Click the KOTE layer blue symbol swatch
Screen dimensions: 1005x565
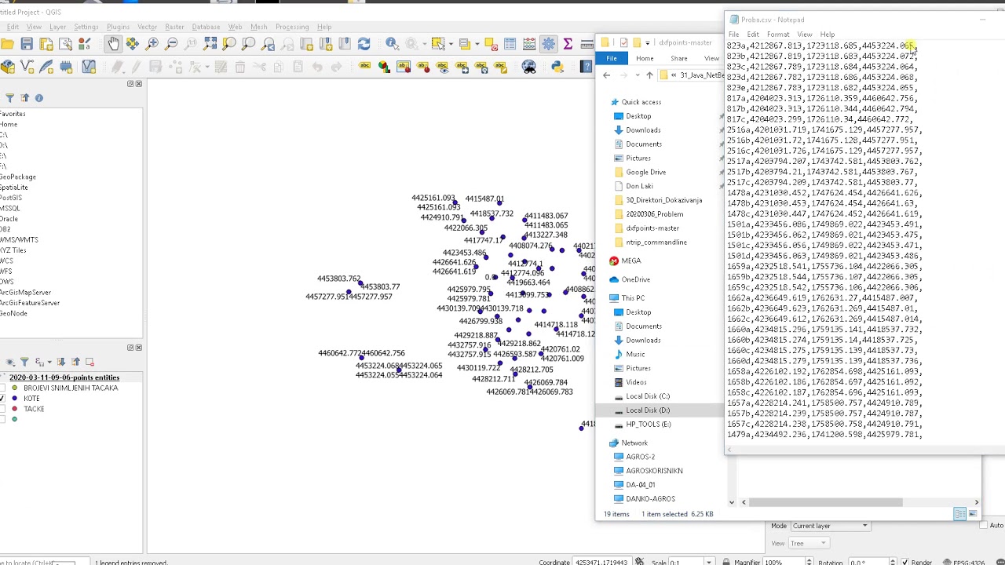click(x=14, y=399)
